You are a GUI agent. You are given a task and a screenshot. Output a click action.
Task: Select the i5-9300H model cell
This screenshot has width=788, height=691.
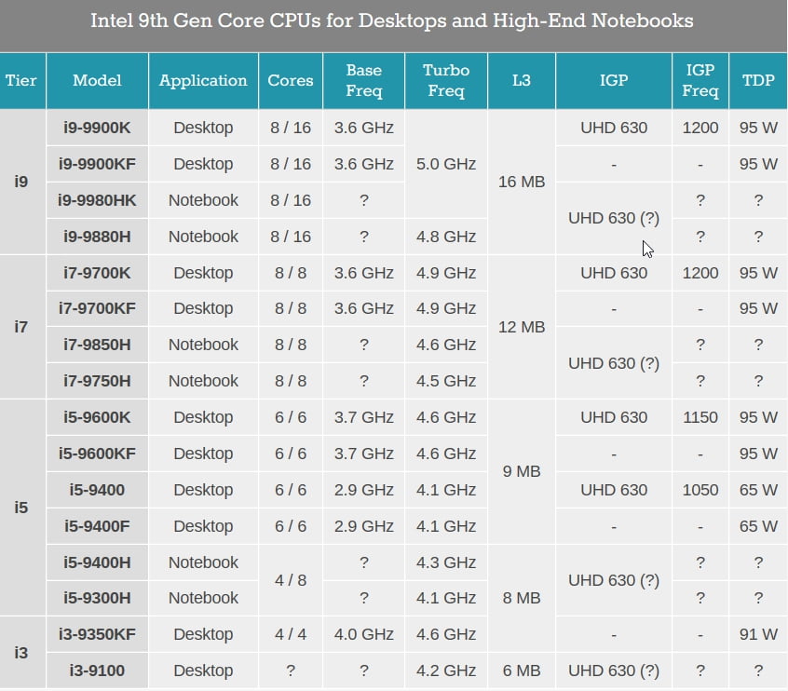pos(96,598)
